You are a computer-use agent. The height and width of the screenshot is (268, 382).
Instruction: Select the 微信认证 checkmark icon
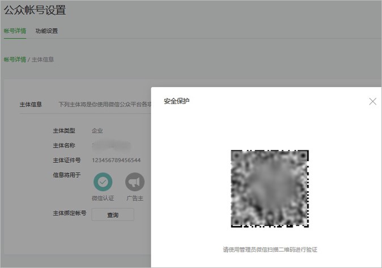pos(103,181)
